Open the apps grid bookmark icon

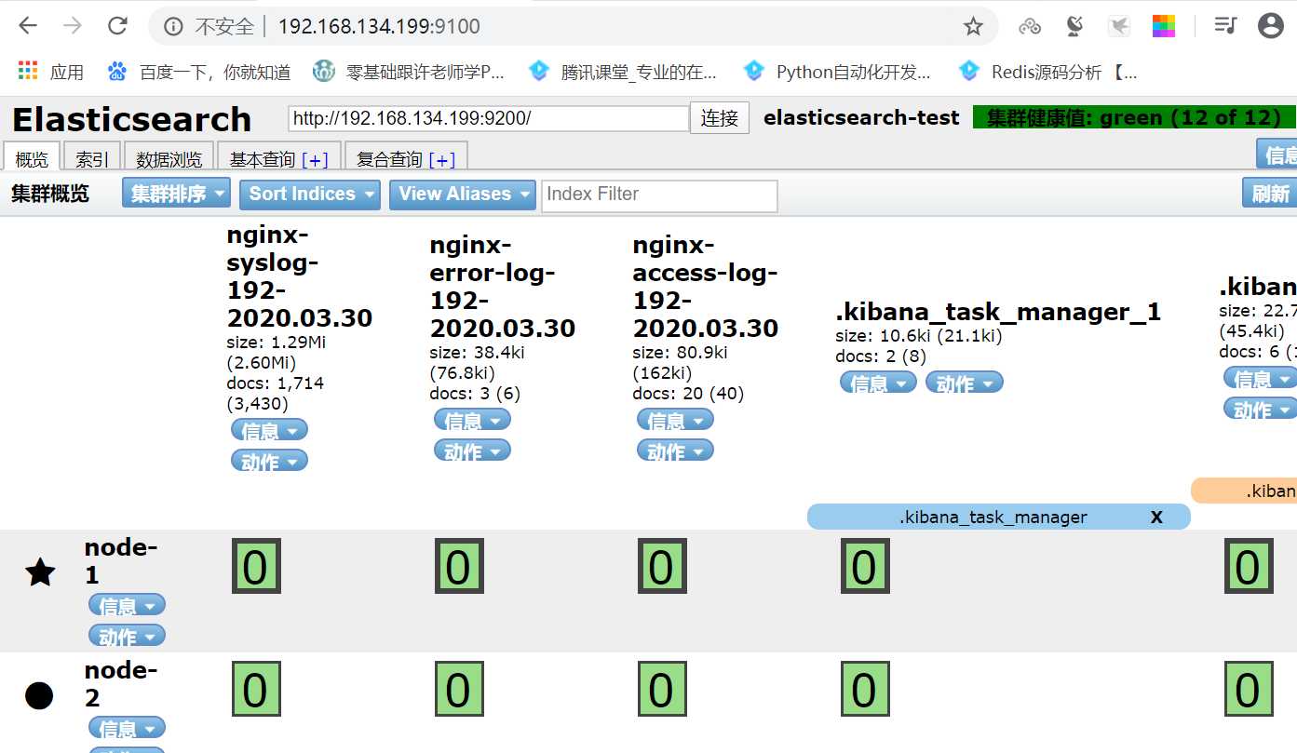tap(28, 71)
